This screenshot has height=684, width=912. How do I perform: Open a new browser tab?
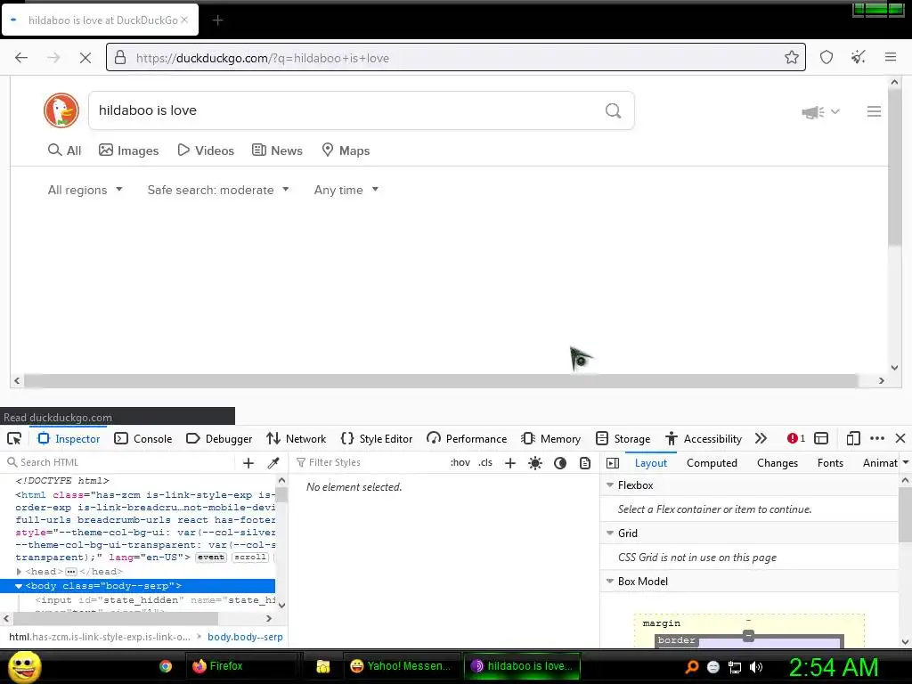(x=217, y=20)
